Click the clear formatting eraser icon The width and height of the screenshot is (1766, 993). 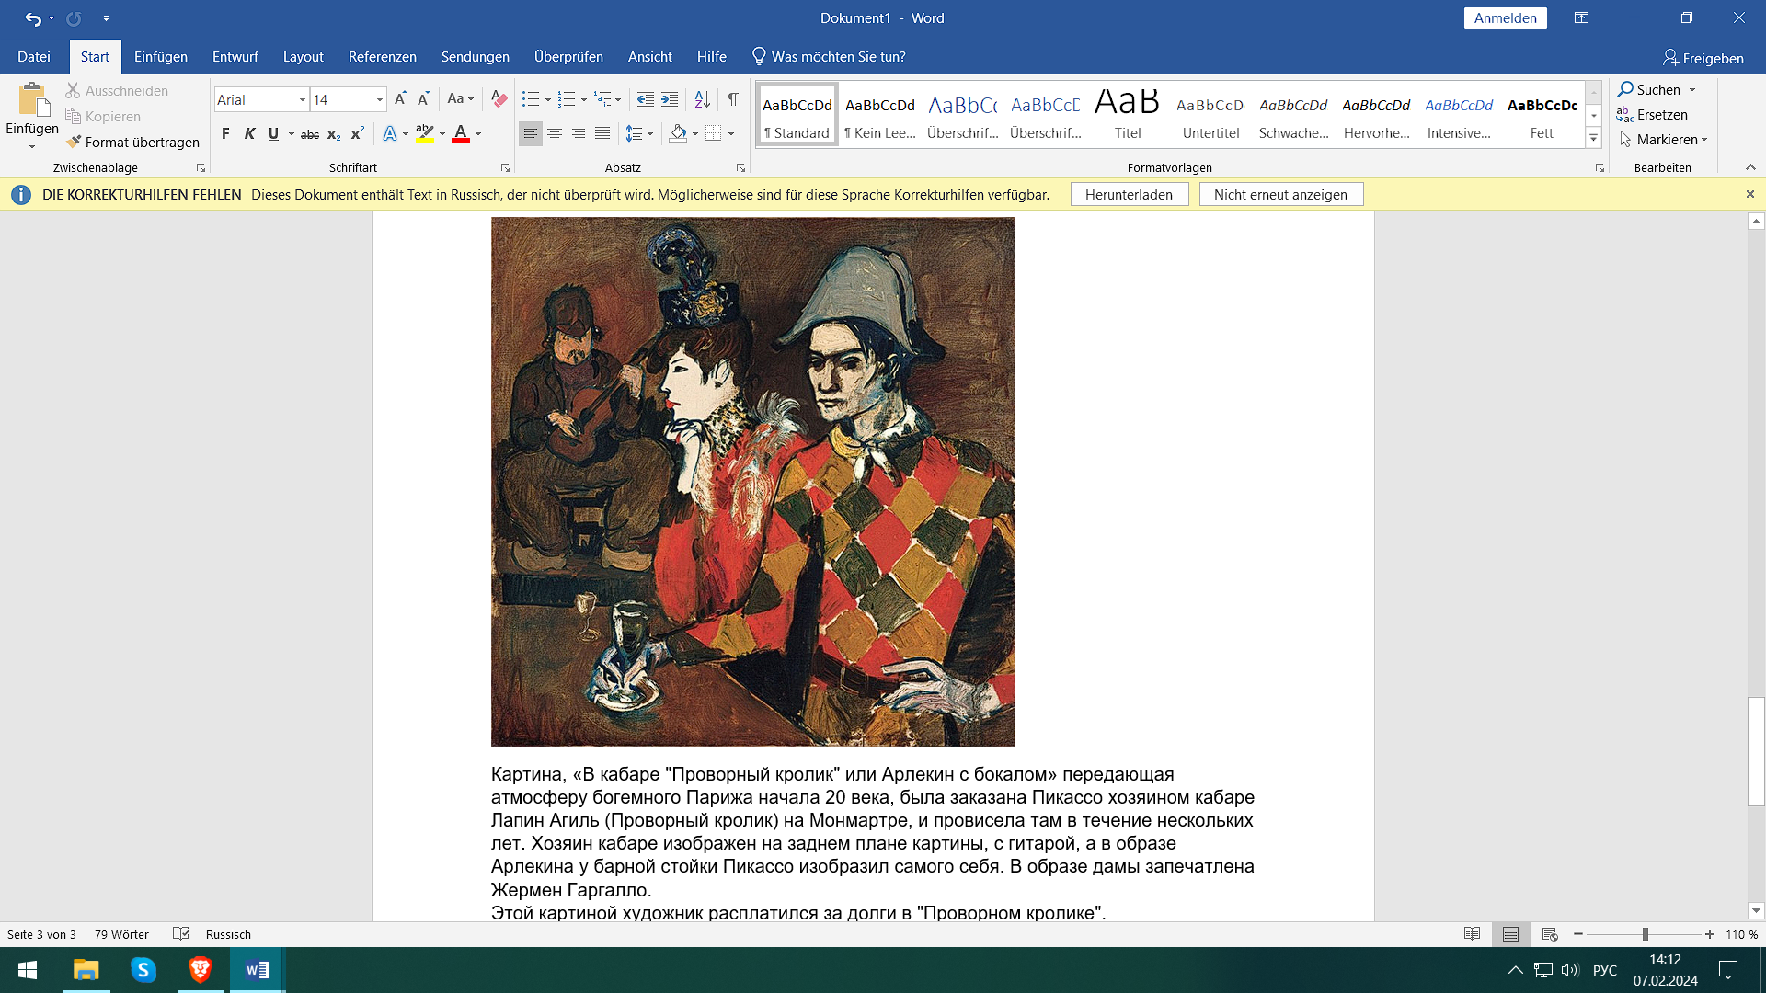[x=499, y=99]
